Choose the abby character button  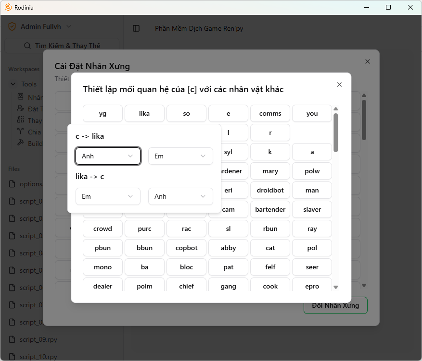(x=228, y=248)
